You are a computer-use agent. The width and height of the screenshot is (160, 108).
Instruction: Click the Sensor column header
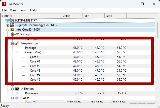pyautogui.click(x=31, y=16)
